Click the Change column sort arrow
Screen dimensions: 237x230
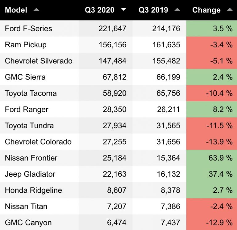[x=230, y=10]
